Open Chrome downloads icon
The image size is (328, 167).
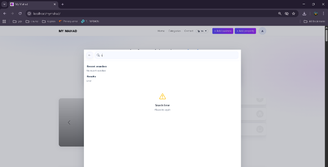(x=304, y=13)
